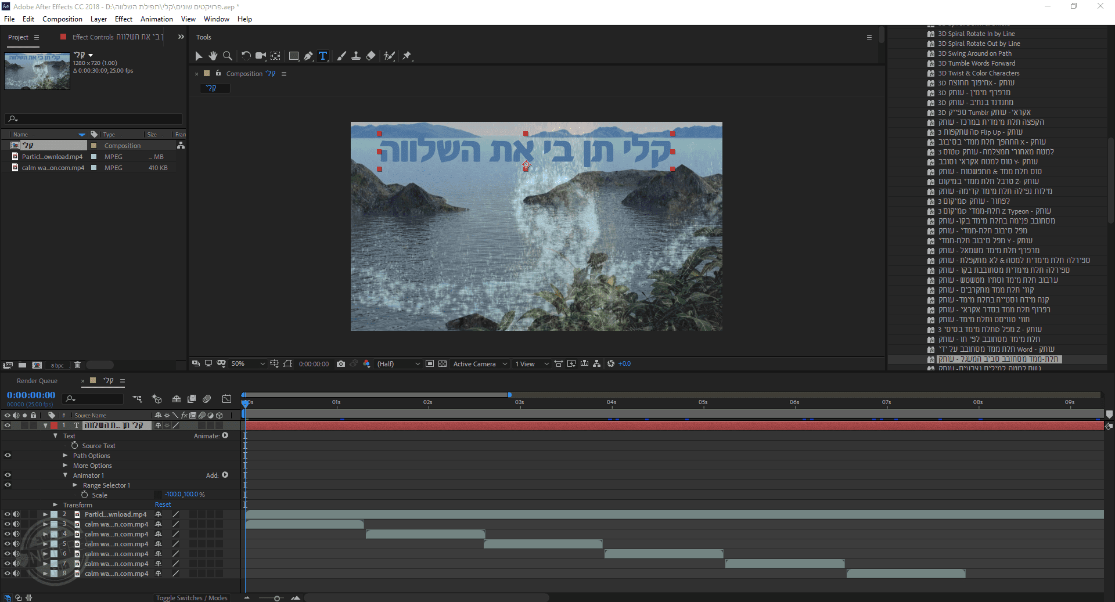Hide the Particl layer 2 video
This screenshot has width=1115, height=602.
pos(8,514)
